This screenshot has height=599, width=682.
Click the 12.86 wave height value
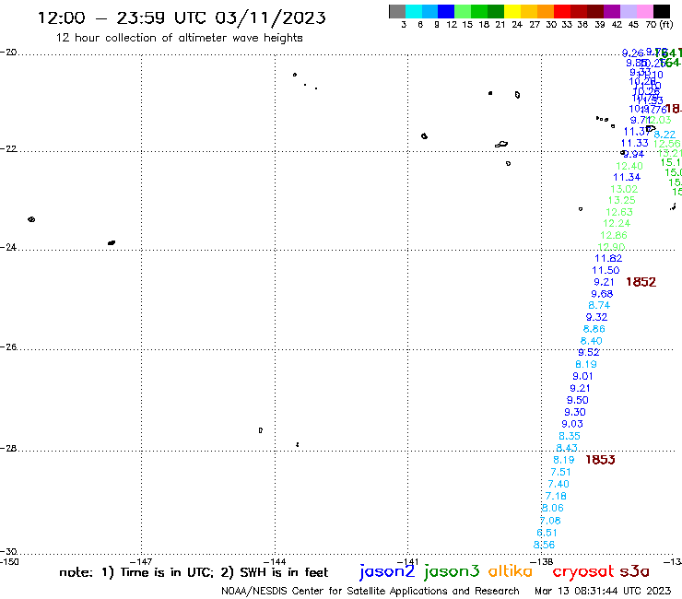pyautogui.click(x=614, y=235)
